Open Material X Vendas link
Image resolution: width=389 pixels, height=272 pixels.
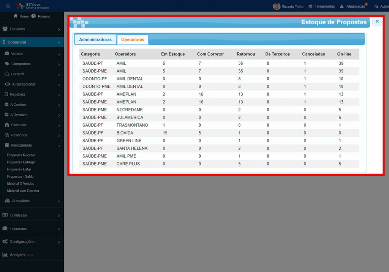tap(21, 184)
